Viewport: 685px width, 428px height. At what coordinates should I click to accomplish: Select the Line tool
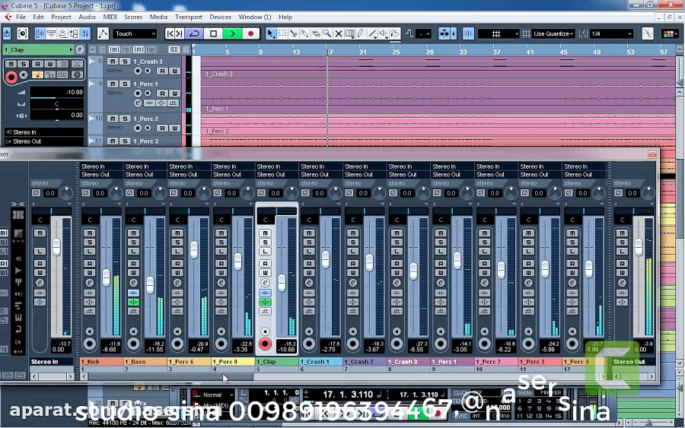(372, 33)
